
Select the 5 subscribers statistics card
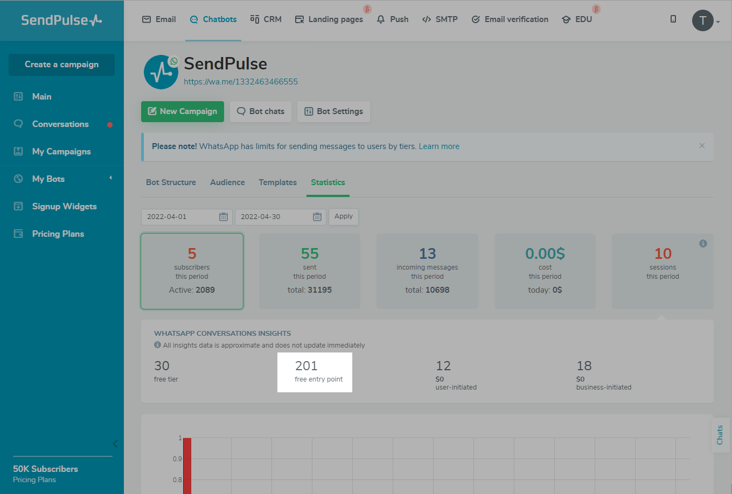coord(192,271)
